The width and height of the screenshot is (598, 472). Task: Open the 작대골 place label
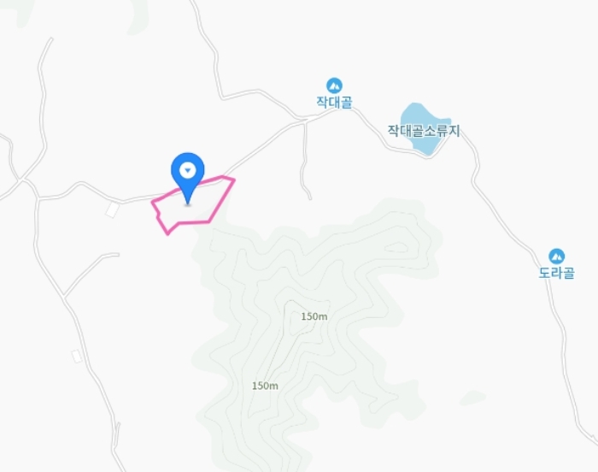(x=334, y=102)
